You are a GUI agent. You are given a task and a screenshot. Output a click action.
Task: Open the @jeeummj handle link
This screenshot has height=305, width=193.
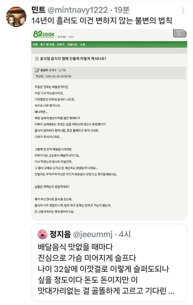pyautogui.click(x=93, y=234)
